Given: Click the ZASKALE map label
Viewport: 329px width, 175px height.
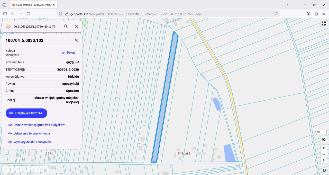Looking at the screenshot, I should [x=184, y=153].
